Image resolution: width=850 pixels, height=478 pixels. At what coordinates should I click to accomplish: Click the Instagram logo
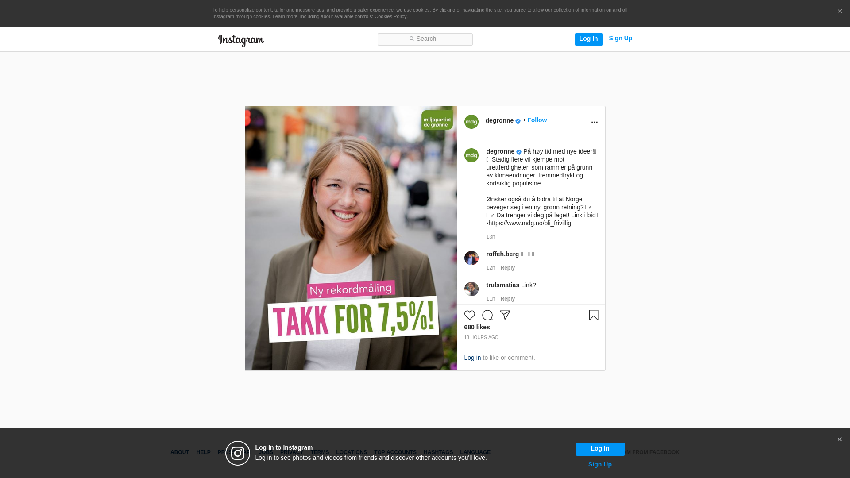241,40
